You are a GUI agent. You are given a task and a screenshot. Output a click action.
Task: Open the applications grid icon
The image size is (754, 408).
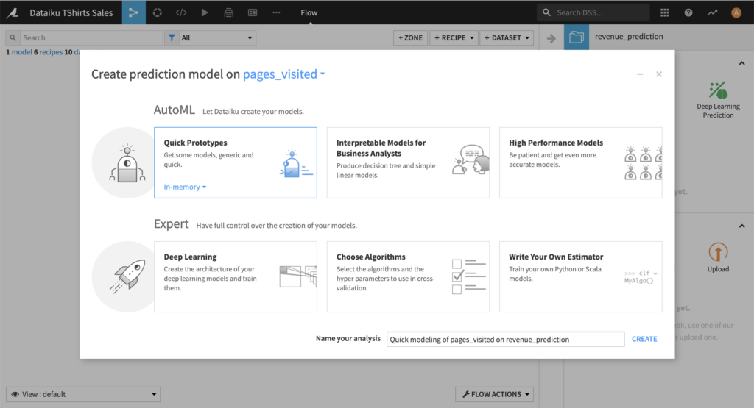point(665,12)
